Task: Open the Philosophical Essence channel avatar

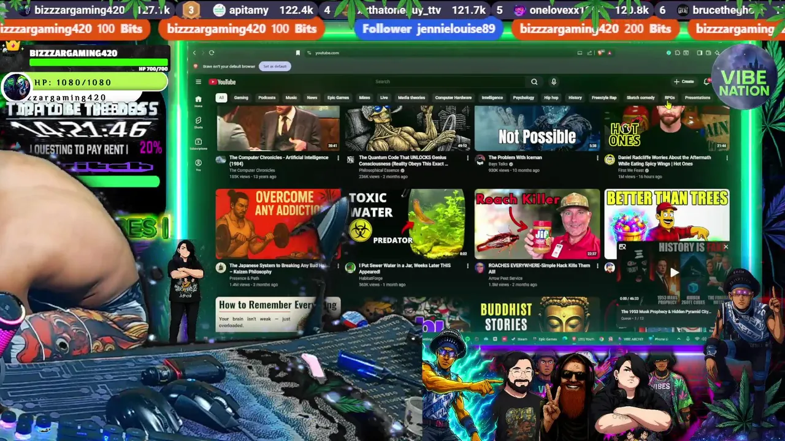Action: [x=350, y=160]
